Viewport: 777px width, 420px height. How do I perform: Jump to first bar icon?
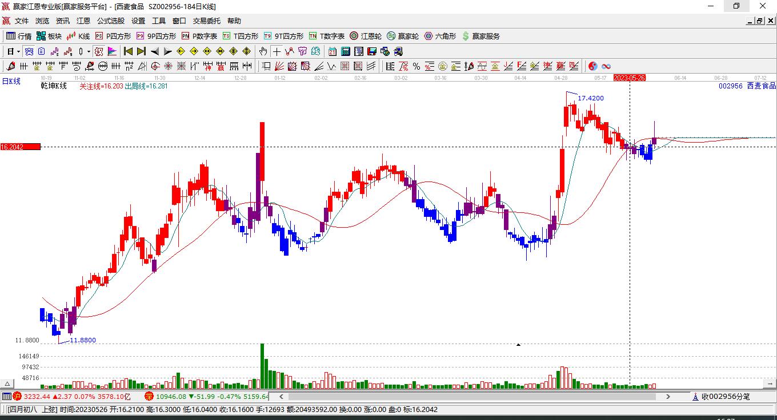pos(128,51)
